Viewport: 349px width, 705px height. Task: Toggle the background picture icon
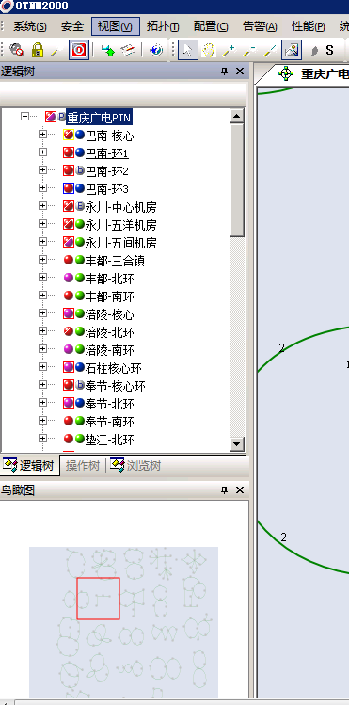point(291,50)
